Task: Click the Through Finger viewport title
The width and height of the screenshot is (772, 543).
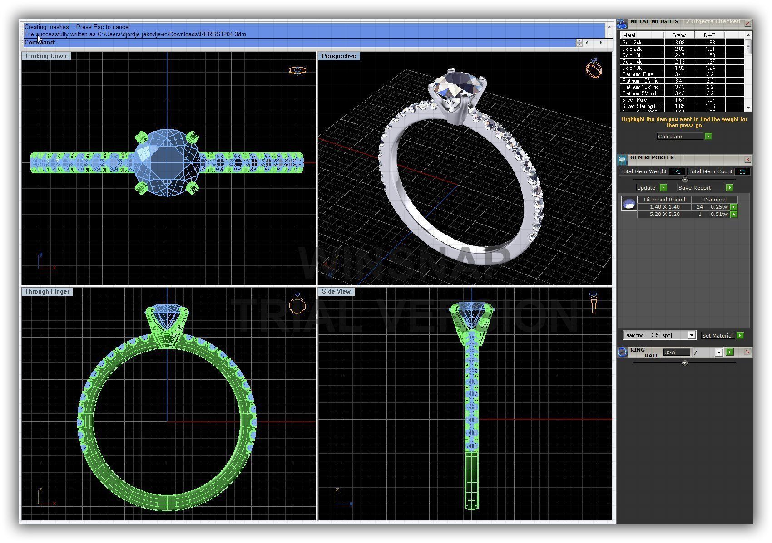Action: 47,292
